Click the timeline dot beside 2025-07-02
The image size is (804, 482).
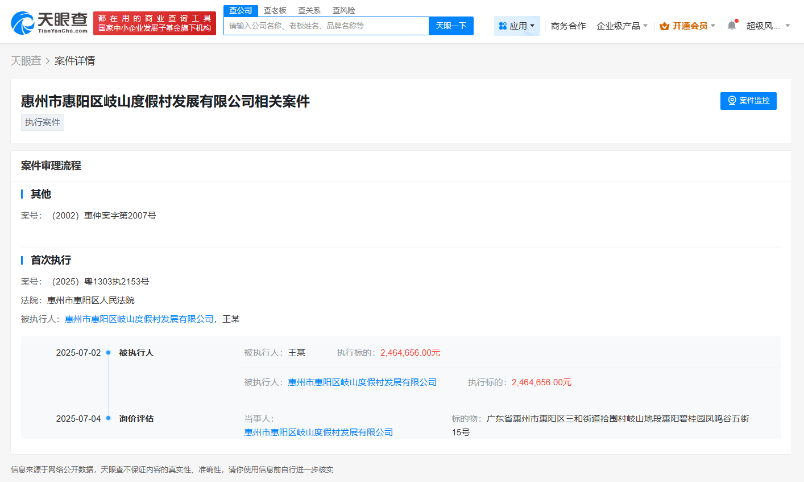pyautogui.click(x=108, y=352)
